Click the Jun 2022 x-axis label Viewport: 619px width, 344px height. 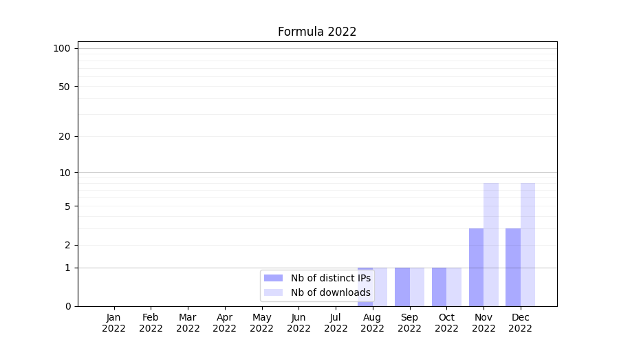298,323
